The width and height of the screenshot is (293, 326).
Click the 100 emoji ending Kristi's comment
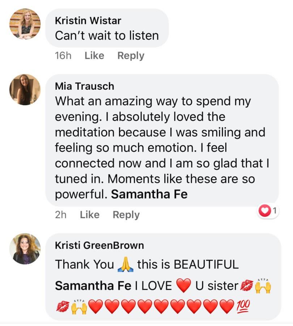tap(243, 306)
